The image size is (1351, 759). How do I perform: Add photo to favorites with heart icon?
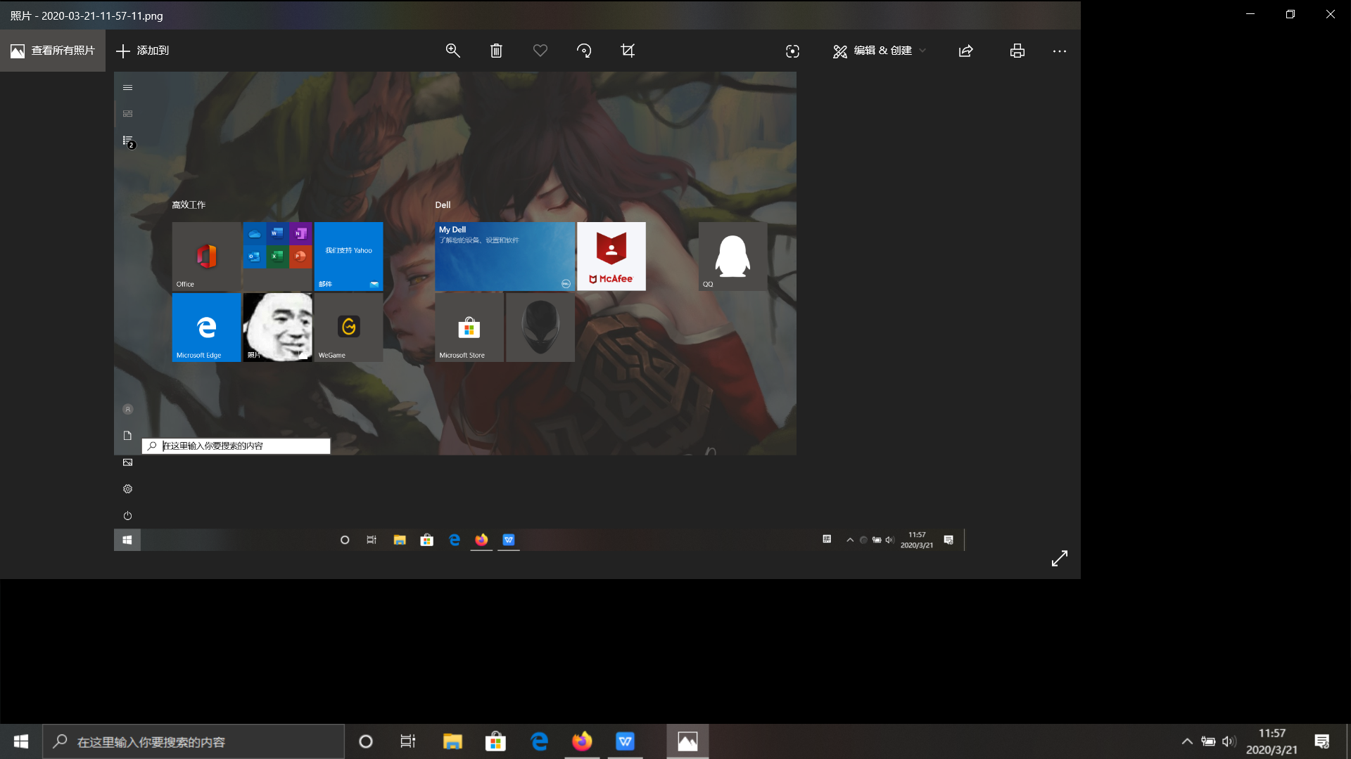(540, 51)
